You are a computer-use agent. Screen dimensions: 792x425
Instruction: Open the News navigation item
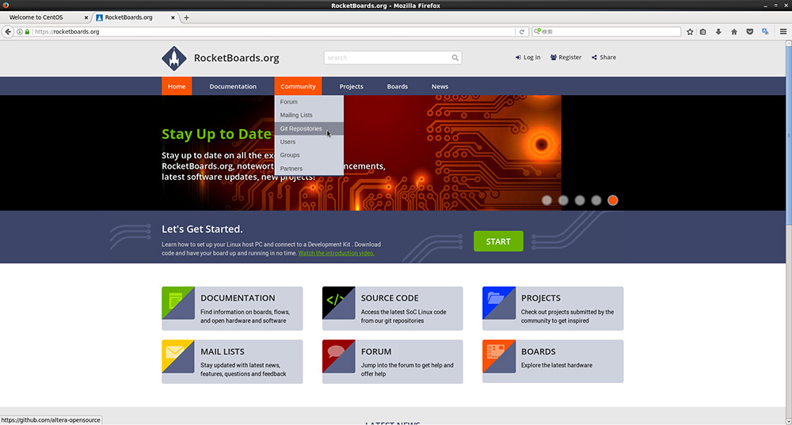[x=440, y=86]
